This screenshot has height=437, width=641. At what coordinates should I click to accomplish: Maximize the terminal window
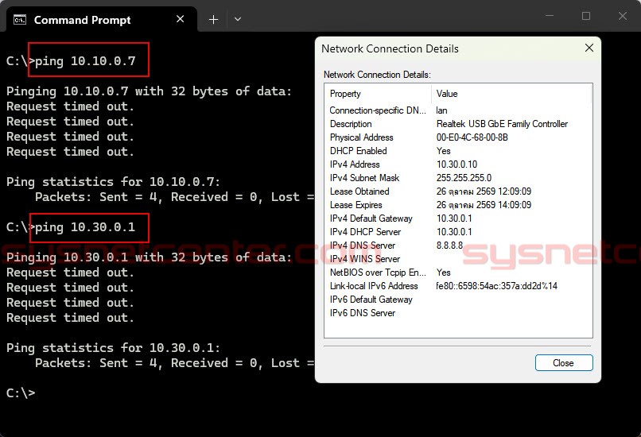point(586,16)
